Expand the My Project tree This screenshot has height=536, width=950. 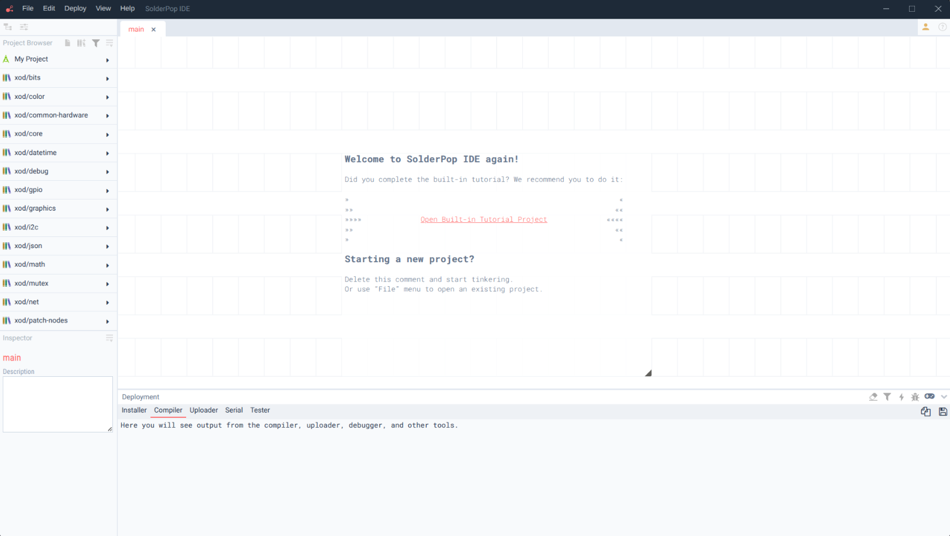(108, 60)
